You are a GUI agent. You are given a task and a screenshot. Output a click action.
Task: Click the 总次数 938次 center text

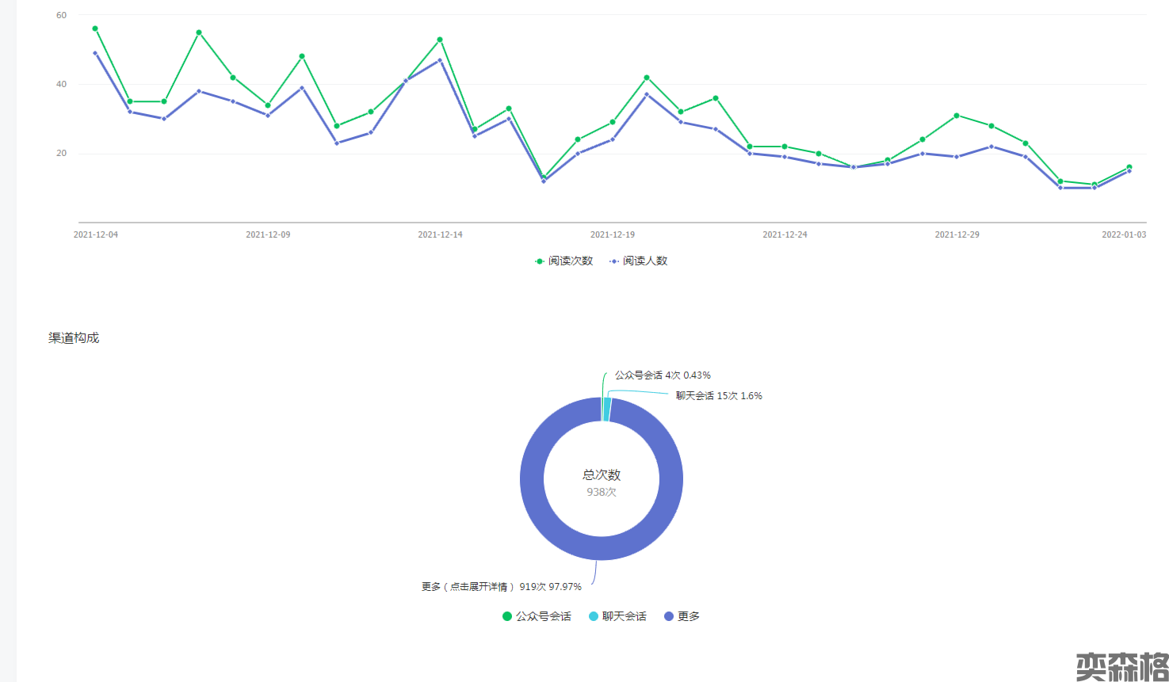(x=602, y=482)
